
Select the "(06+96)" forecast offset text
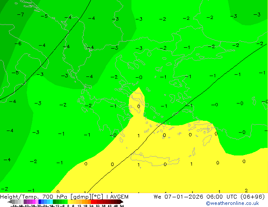[x=253, y=197]
